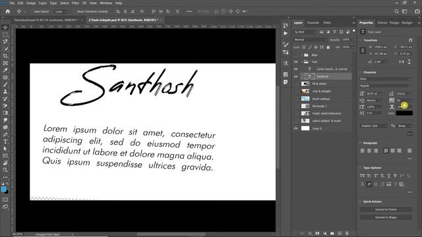Left align text in Paragraph section

point(363,151)
